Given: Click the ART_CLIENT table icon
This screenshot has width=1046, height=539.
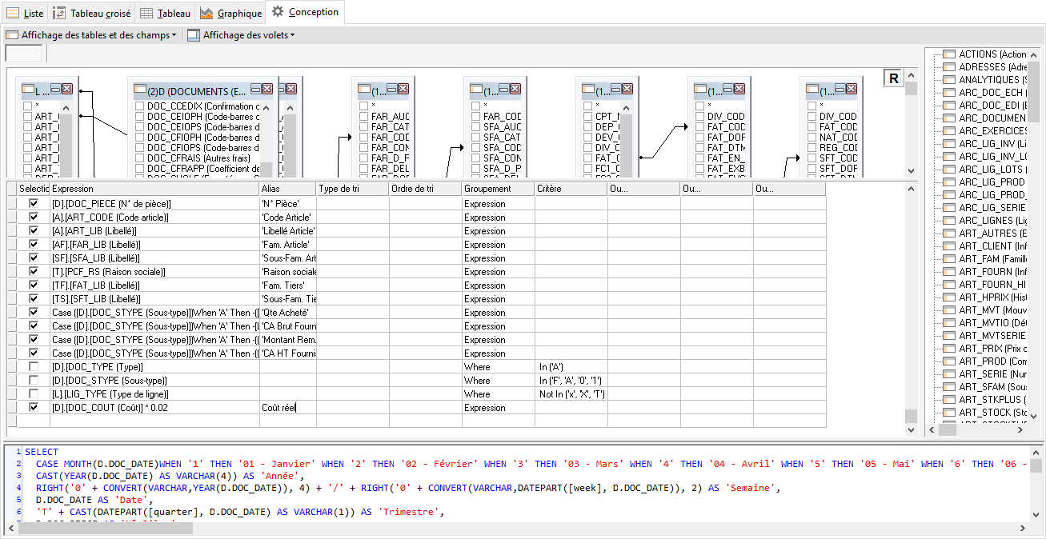Looking at the screenshot, I should point(949,246).
